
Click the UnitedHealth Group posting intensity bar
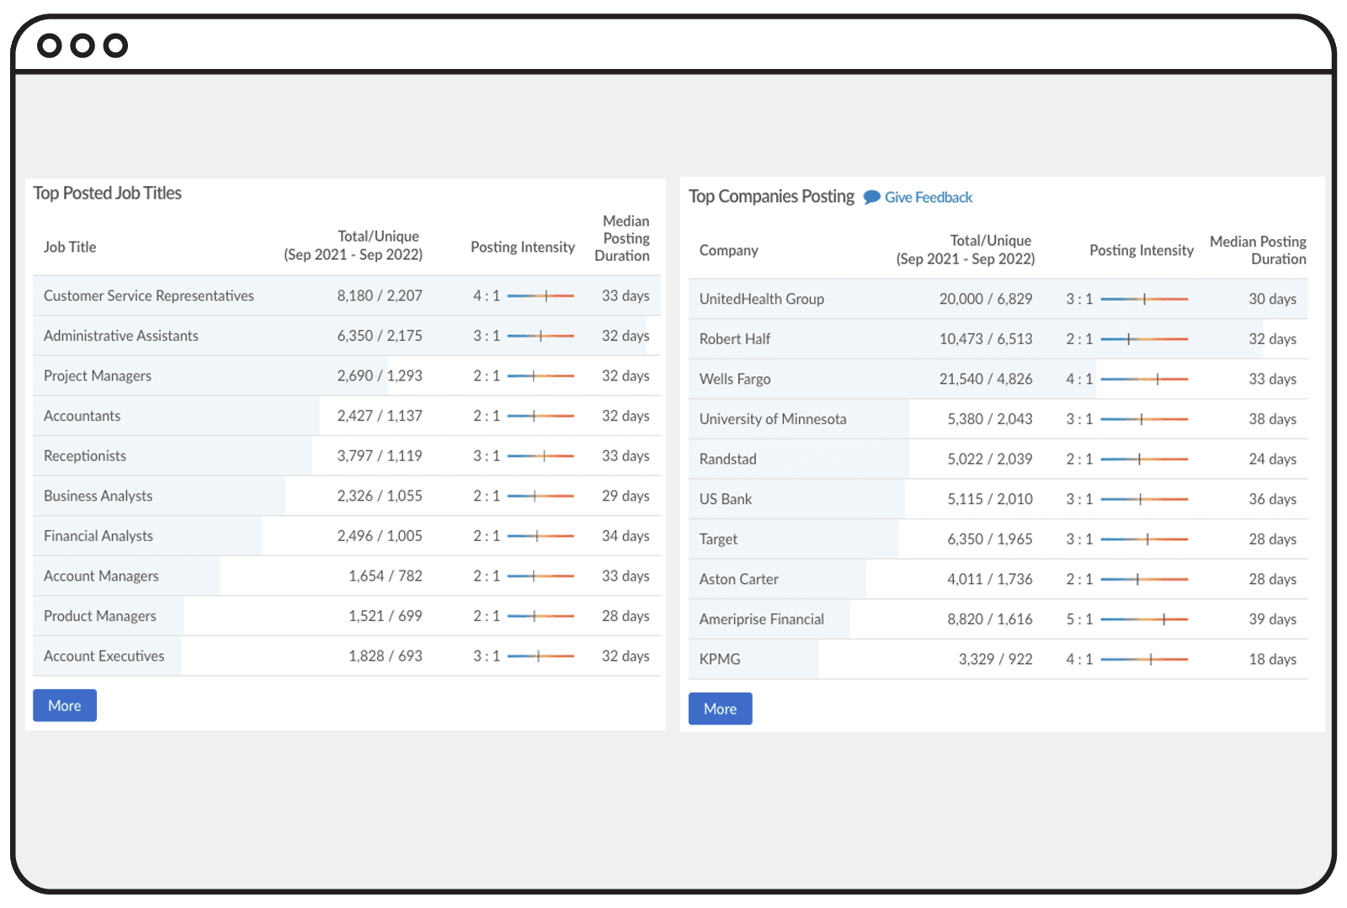point(1144,299)
